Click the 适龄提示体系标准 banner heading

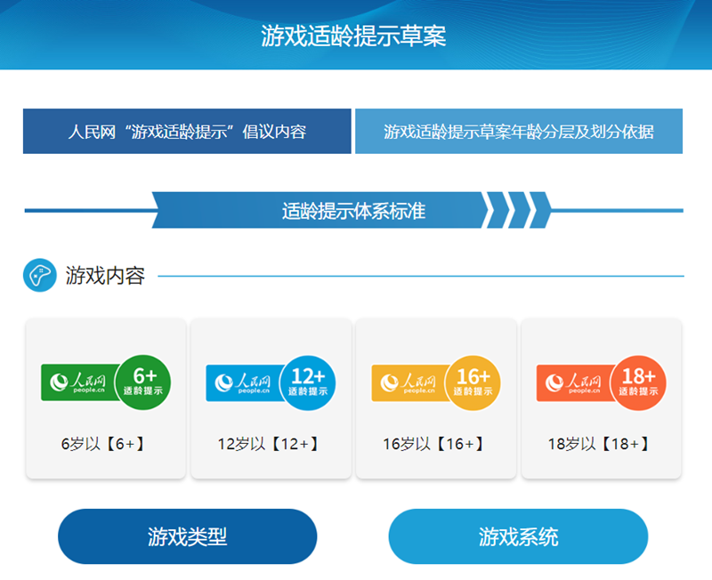[353, 211]
